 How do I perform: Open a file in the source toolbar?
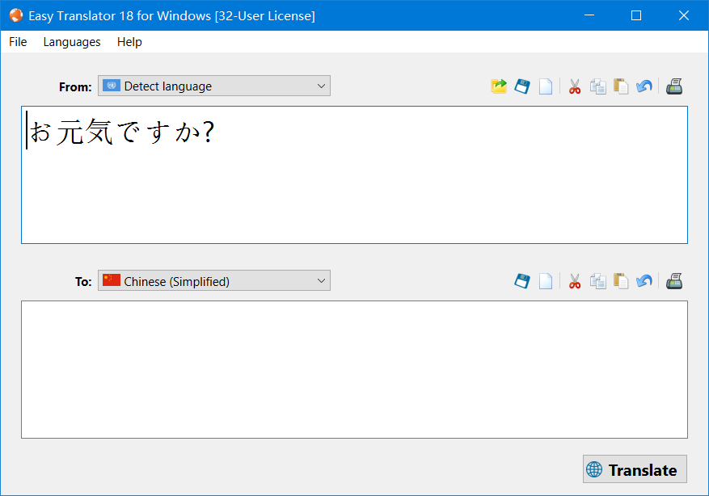(499, 86)
